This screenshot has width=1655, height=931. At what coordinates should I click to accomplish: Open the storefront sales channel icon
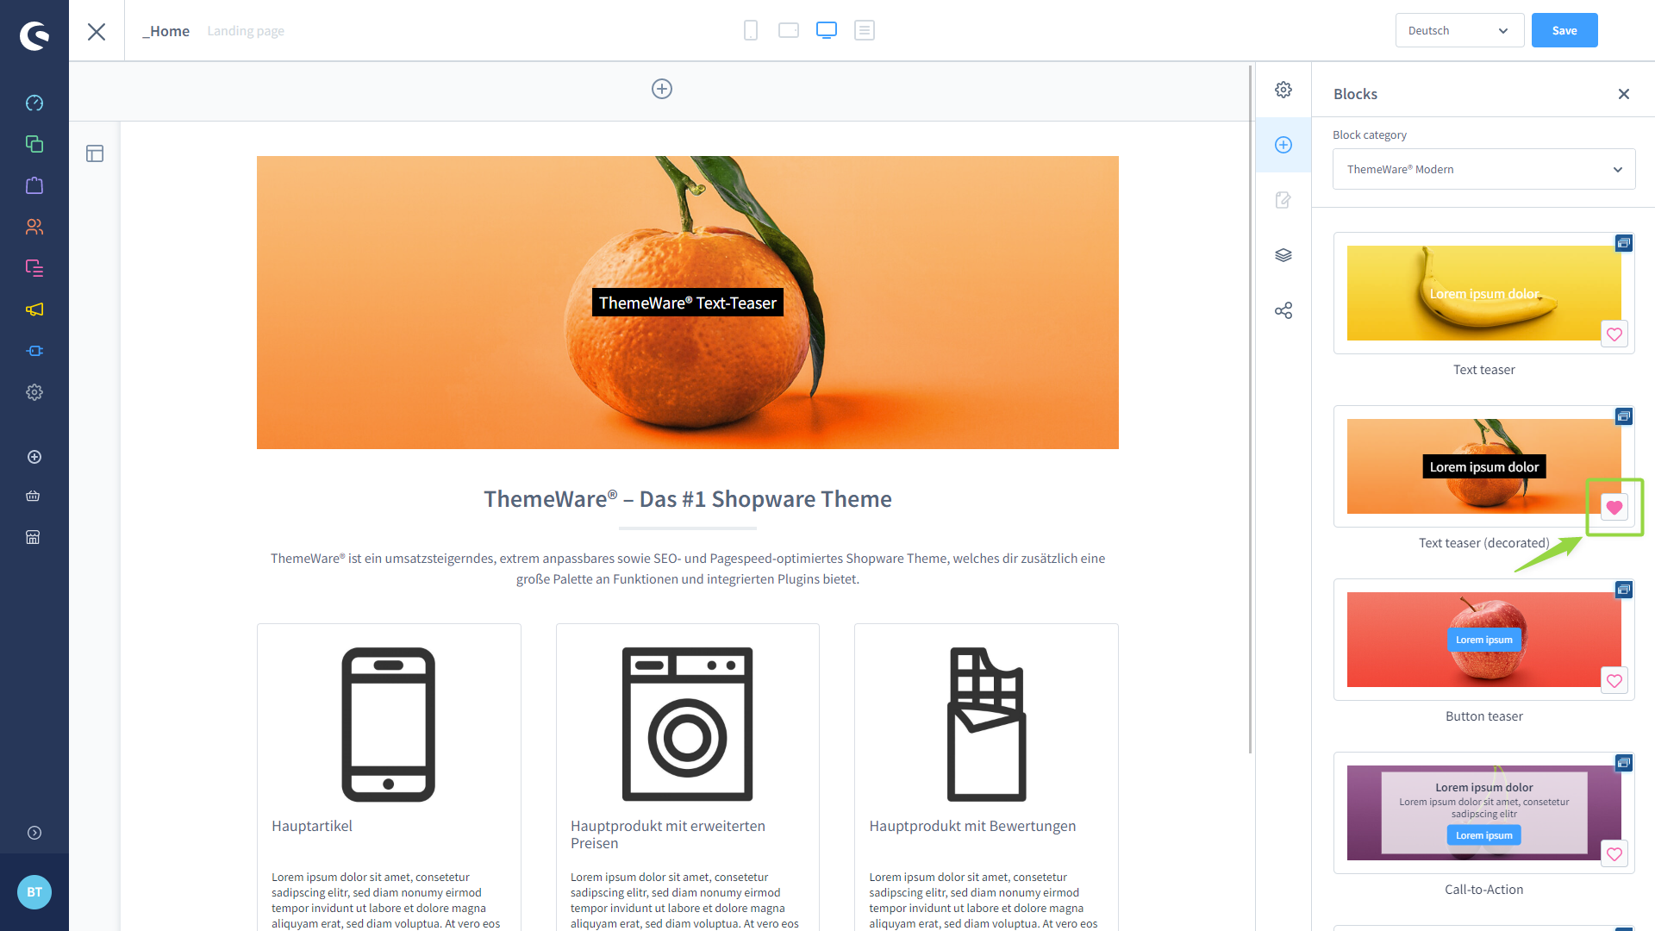(x=33, y=537)
